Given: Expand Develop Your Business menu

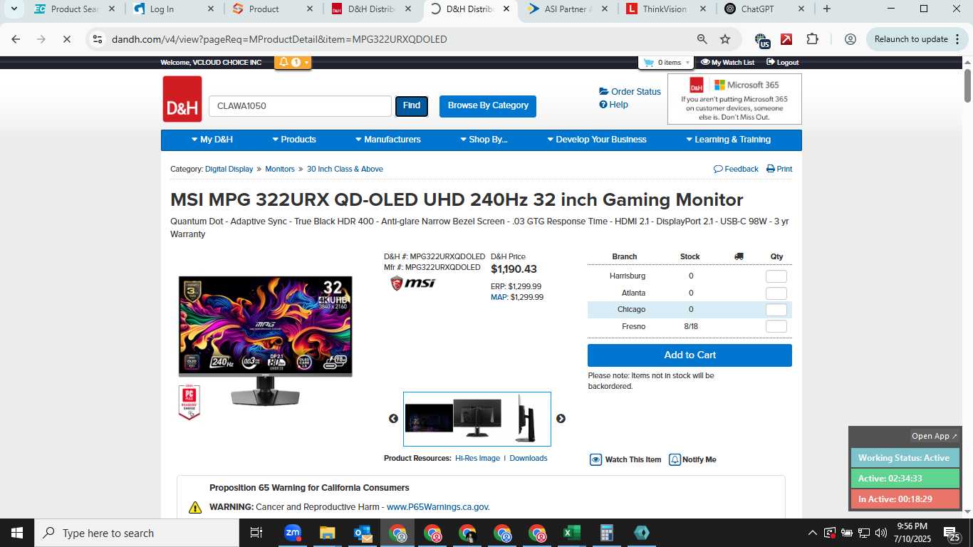Looking at the screenshot, I should pos(597,140).
